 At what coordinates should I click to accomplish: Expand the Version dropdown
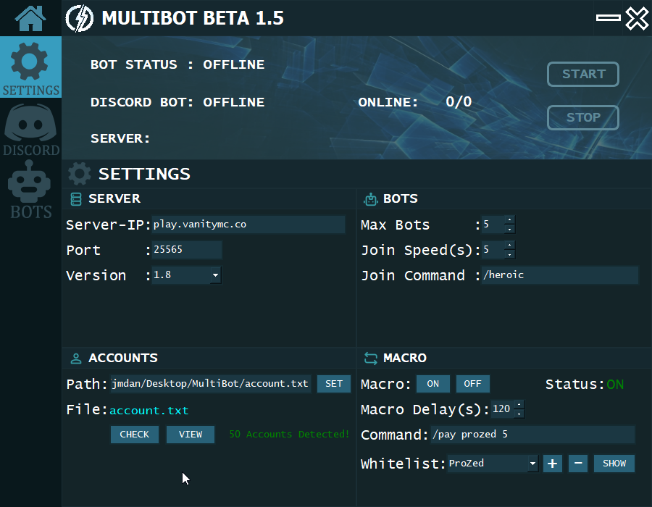215,275
